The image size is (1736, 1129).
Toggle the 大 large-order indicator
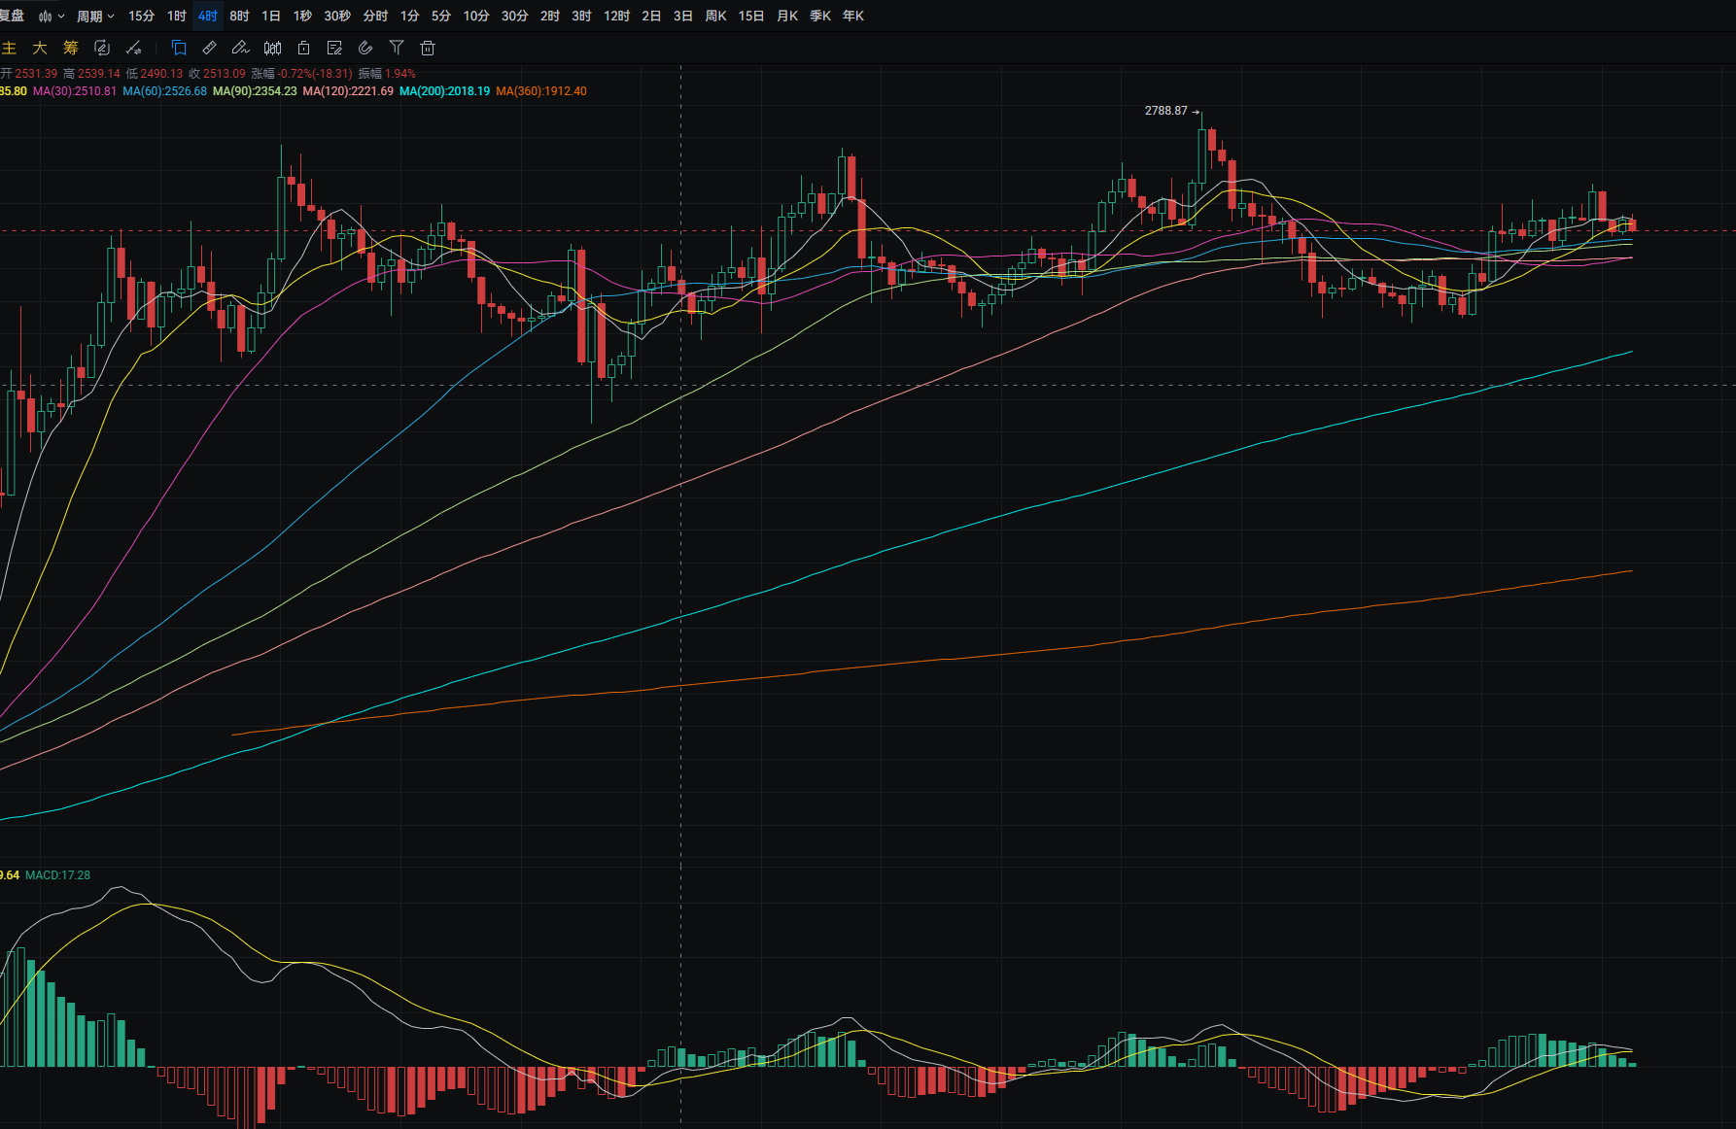point(40,48)
